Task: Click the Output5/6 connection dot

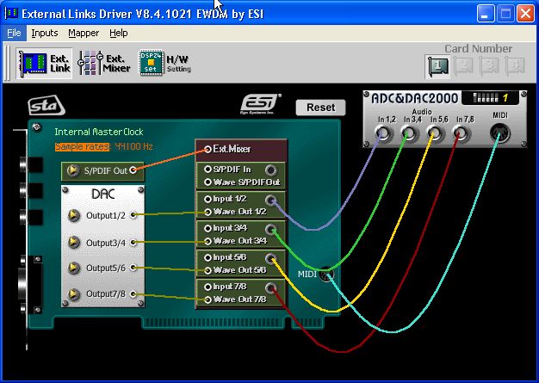Action: click(133, 268)
